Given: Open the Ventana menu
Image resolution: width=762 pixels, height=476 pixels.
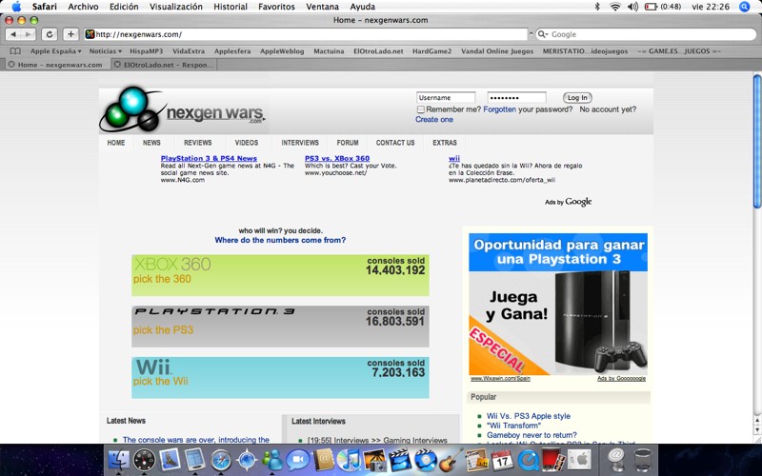Looking at the screenshot, I should tap(323, 7).
